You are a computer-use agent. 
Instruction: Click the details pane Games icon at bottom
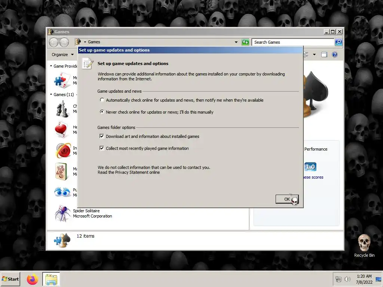(62, 240)
